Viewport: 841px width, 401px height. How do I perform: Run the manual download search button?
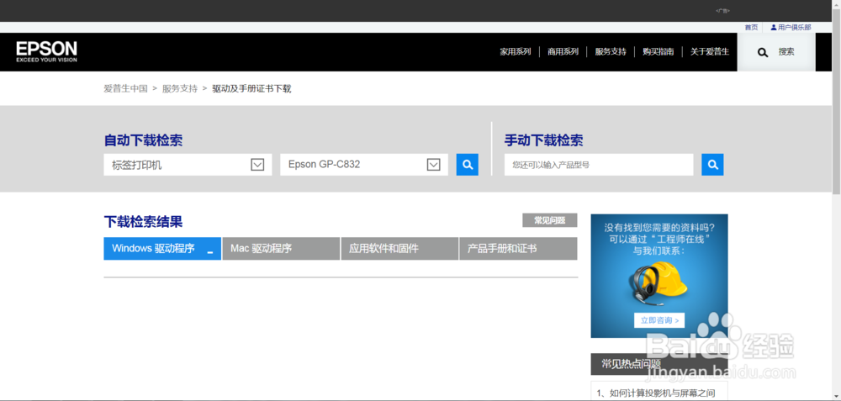[x=712, y=165]
